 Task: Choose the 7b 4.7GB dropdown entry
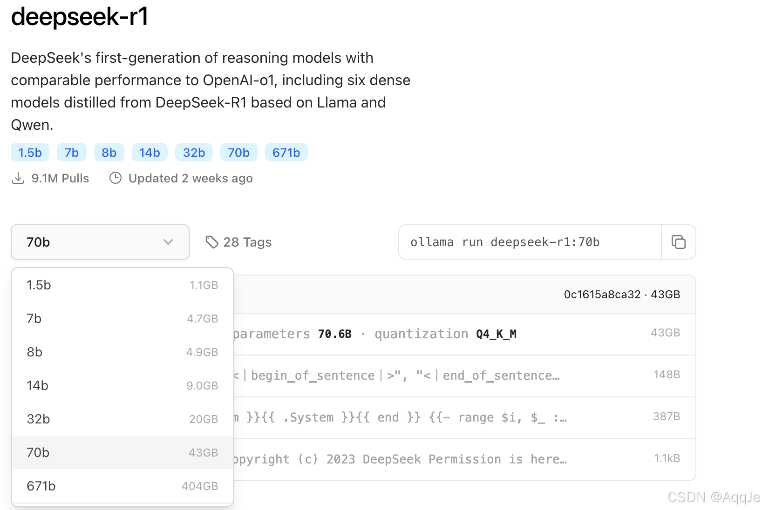(x=122, y=318)
